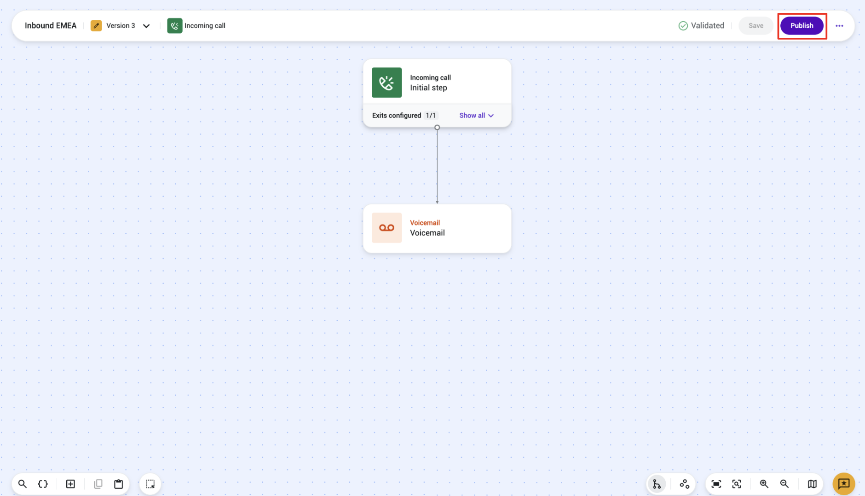Click the Incoming call label in header
The image size is (865, 496).
click(205, 26)
